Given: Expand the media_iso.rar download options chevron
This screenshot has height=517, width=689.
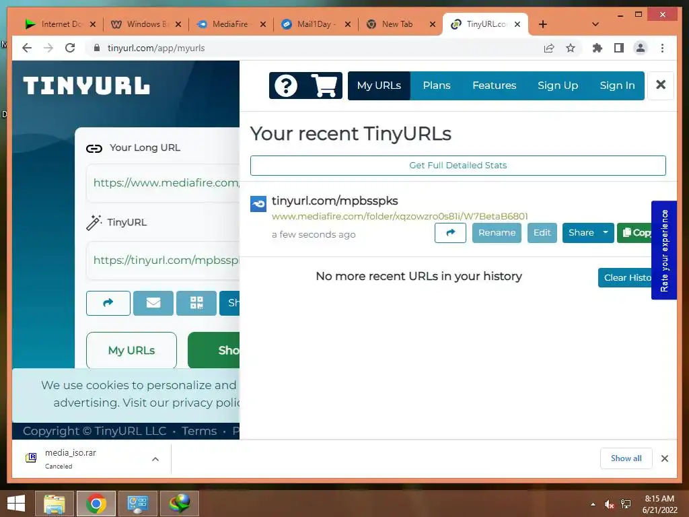Looking at the screenshot, I should pos(155,459).
